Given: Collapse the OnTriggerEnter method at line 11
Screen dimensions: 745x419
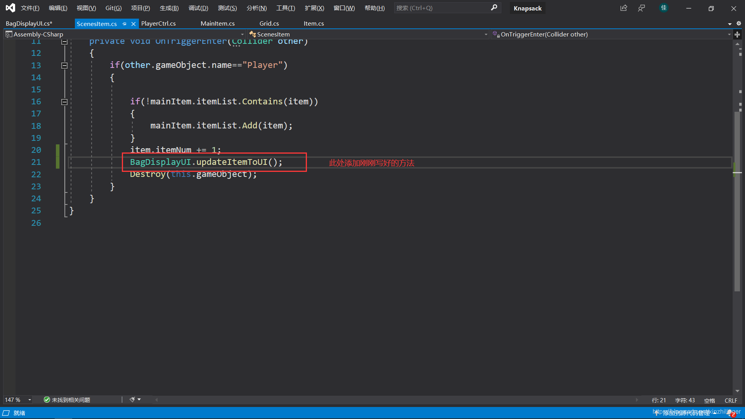Looking at the screenshot, I should pos(64,42).
